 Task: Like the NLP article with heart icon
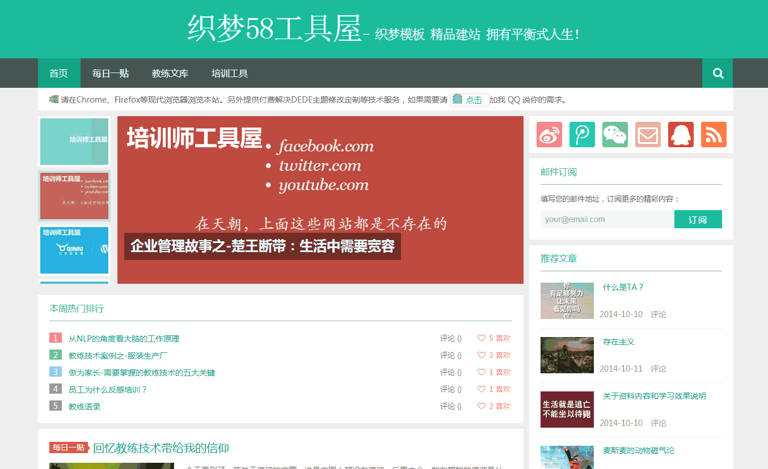[482, 338]
